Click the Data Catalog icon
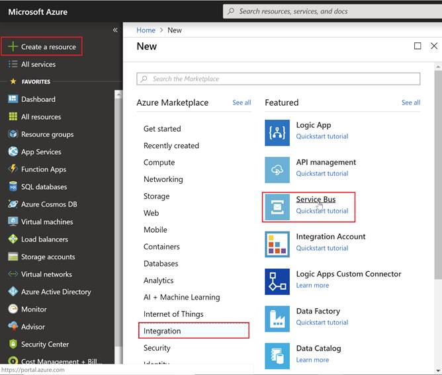 pos(277,356)
